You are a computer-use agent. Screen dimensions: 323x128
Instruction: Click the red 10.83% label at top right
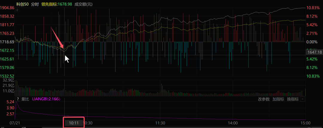coord(313,8)
